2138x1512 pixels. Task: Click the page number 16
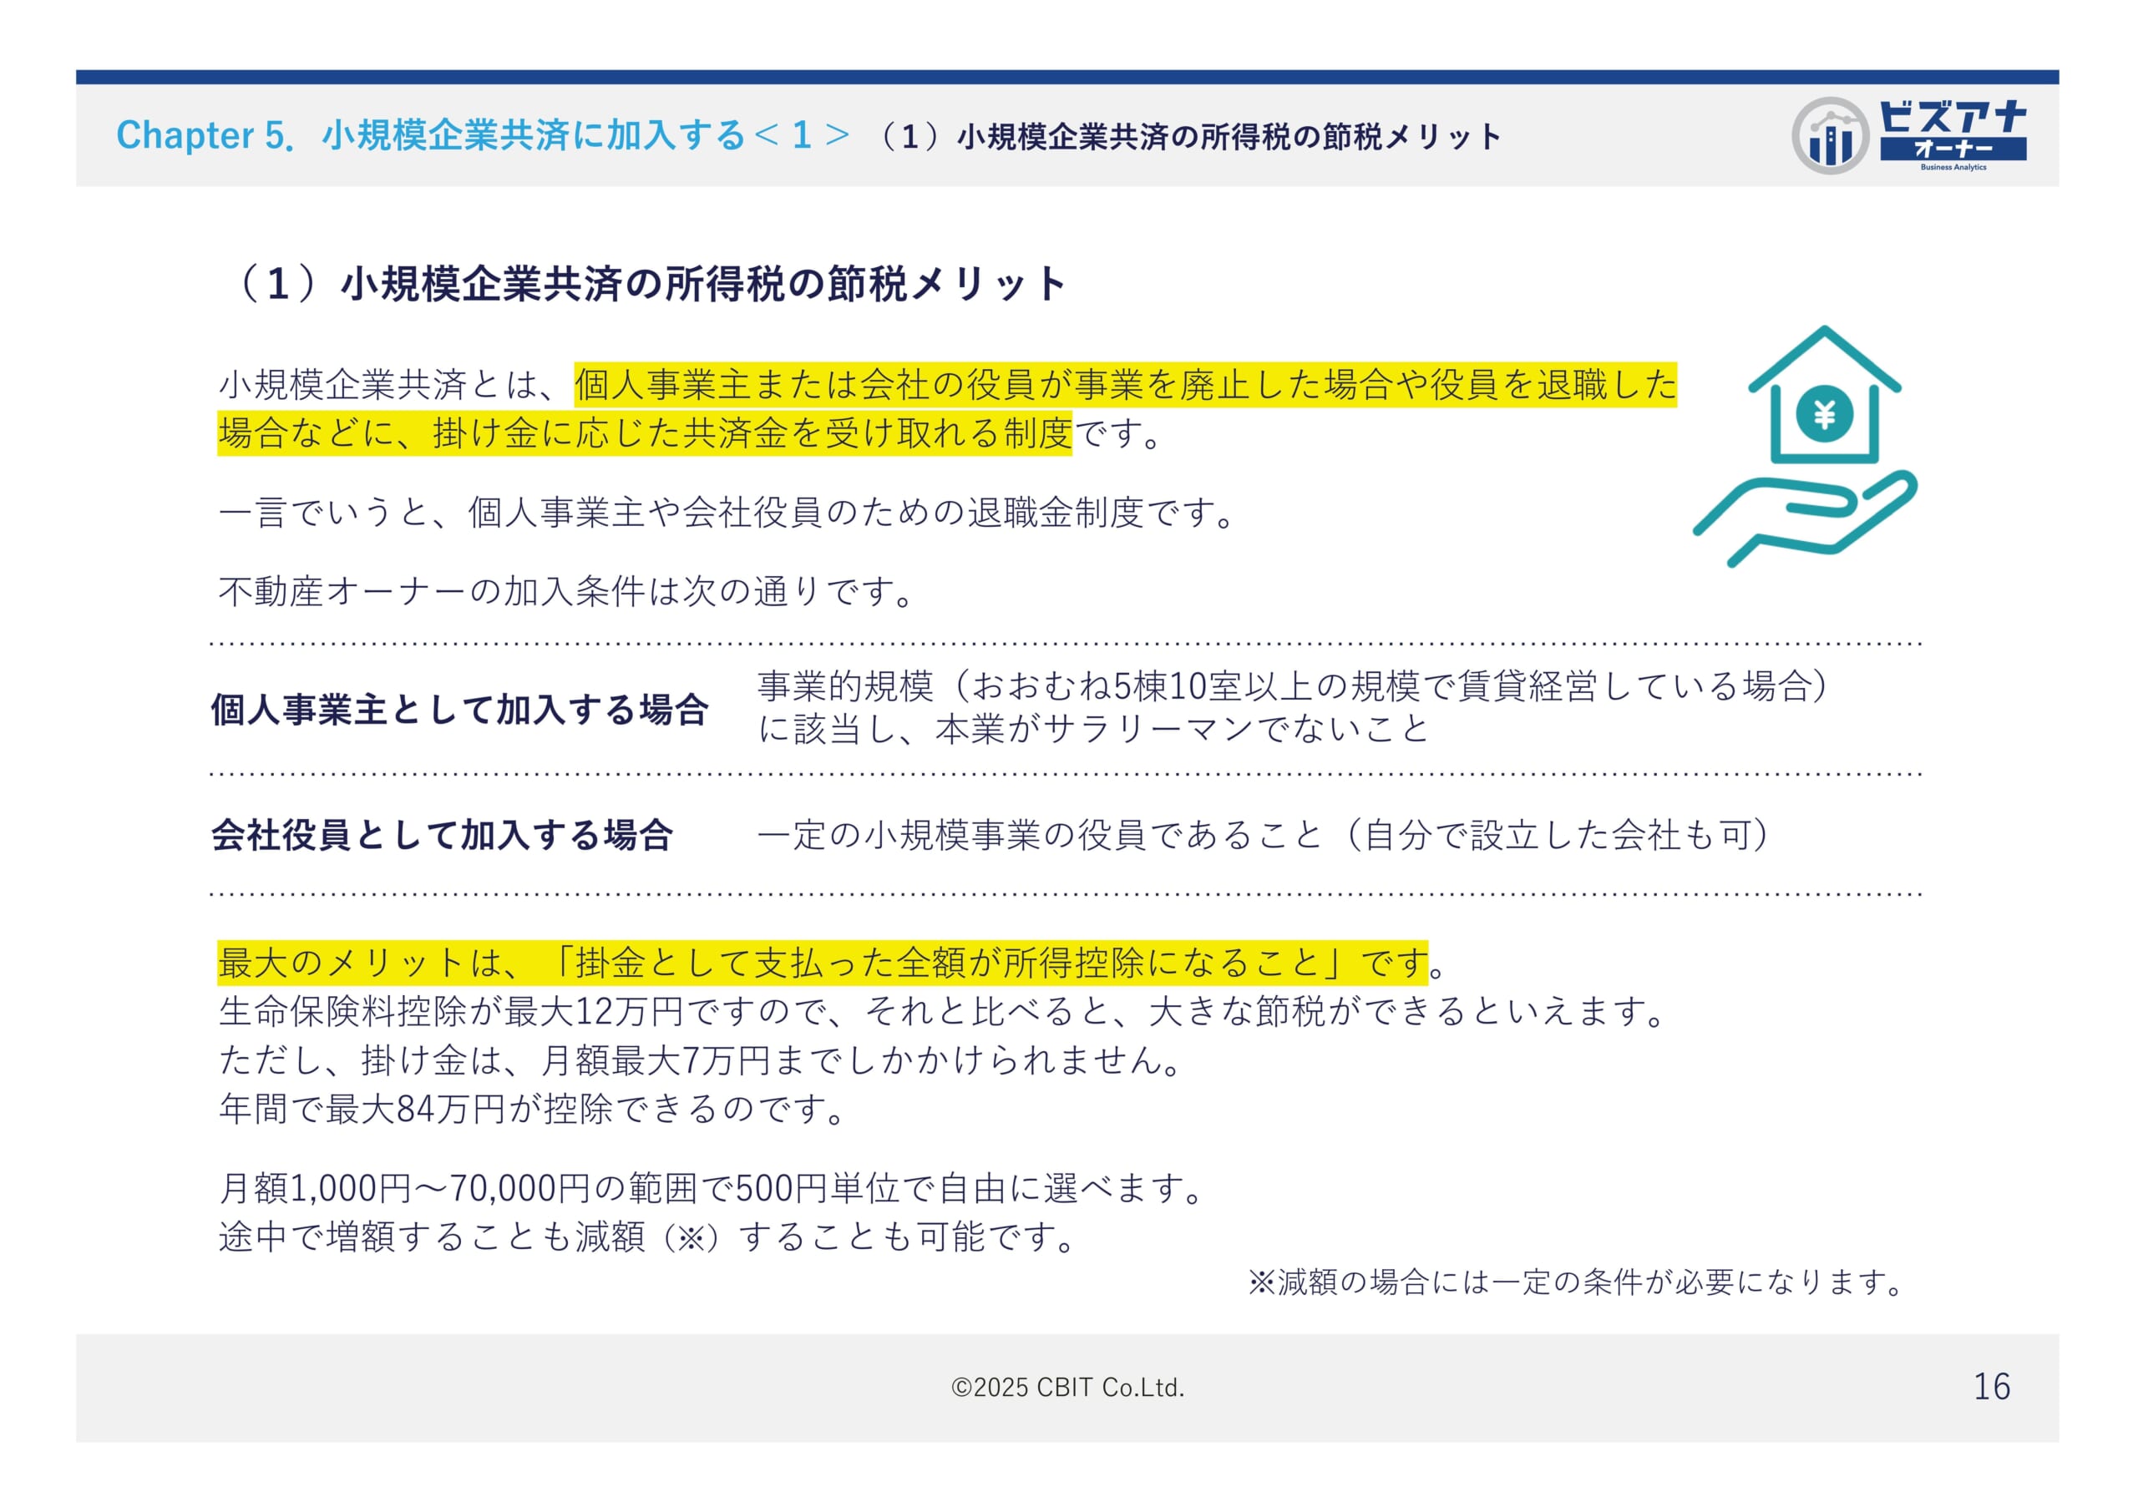[x=1991, y=1386]
